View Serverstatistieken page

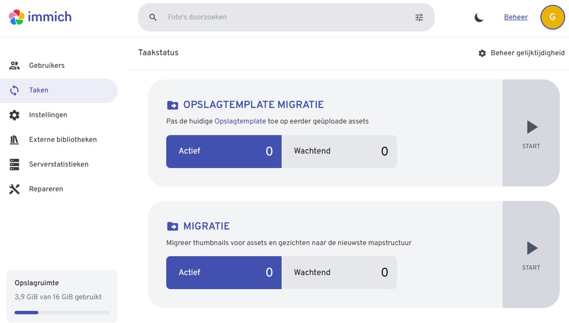59,164
